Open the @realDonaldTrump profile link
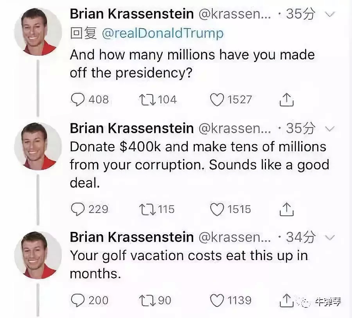Screen dimensions: 352x318 pos(162,34)
